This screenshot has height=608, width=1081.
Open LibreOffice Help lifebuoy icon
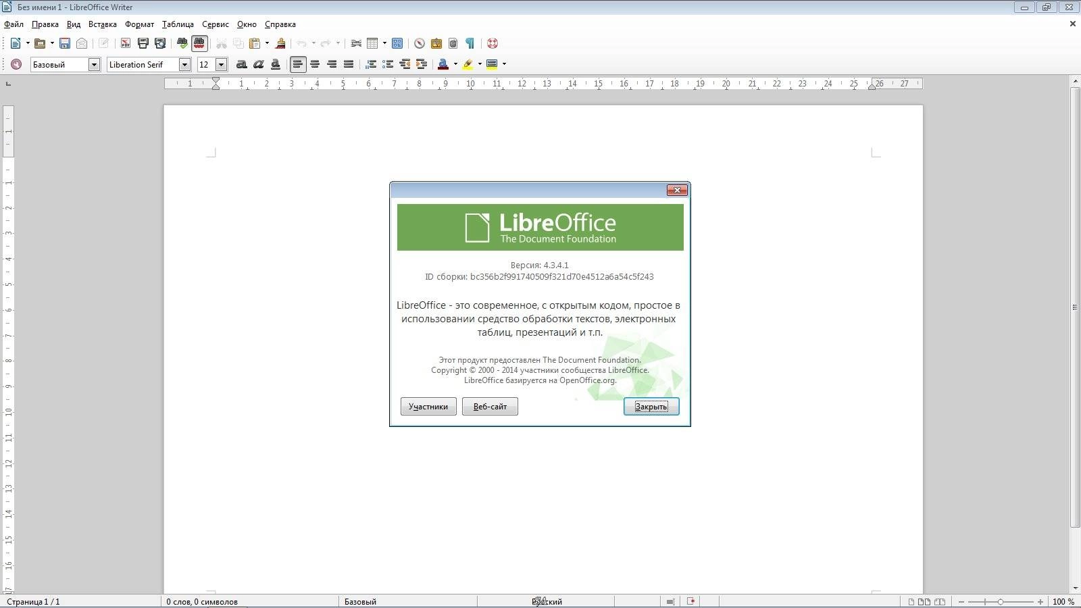click(x=493, y=43)
